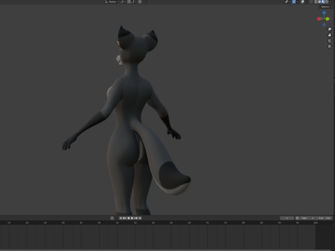Toggle viewport gizmos display
Viewport: 335px width, 251px height.
pos(294,1)
